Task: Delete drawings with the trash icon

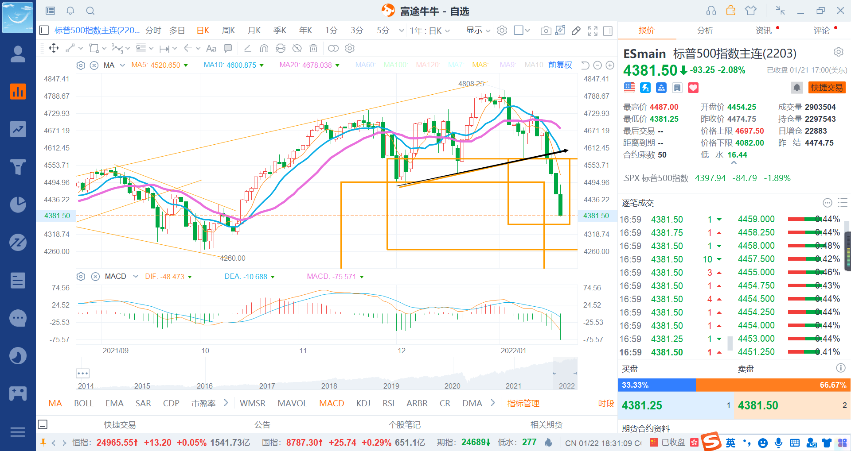Action: 313,48
